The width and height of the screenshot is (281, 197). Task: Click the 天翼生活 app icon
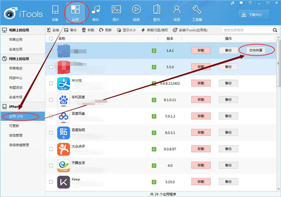63,166
